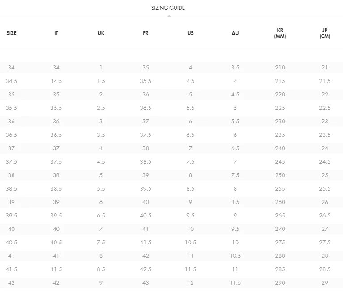Click the small arrow under Sizing Guide
This screenshot has height=291, width=343.
(x=168, y=16)
